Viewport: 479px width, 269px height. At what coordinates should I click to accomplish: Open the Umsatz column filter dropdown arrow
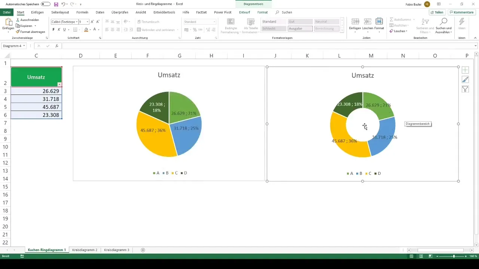(x=59, y=84)
